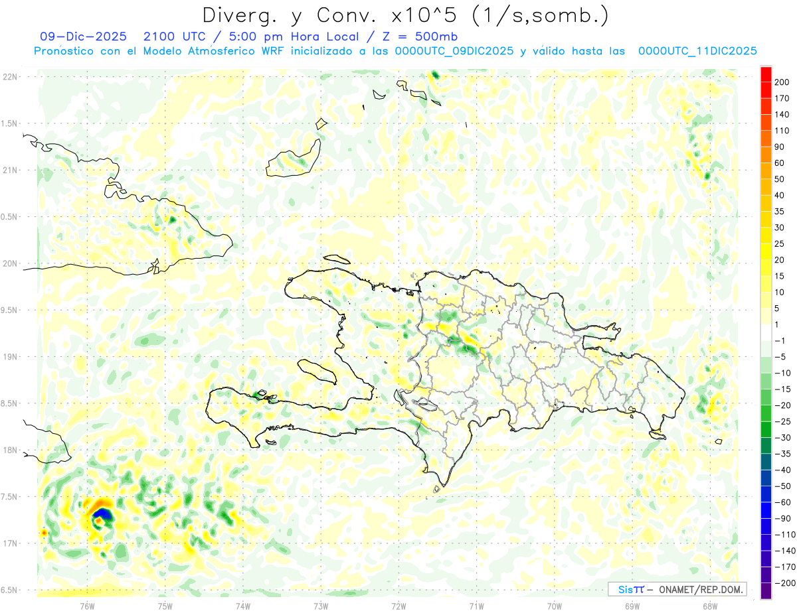Image resolution: width=797 pixels, height=615 pixels.
Task: Click the colorbar value '-170'
Action: 785,567
